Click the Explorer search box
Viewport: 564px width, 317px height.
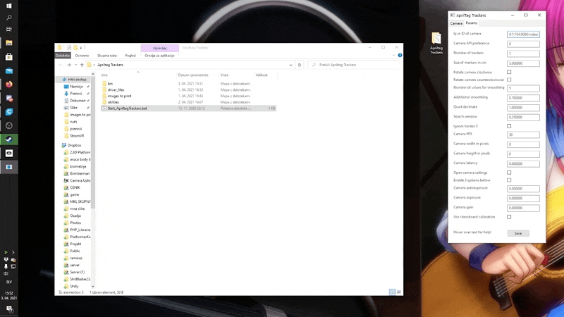click(355, 65)
